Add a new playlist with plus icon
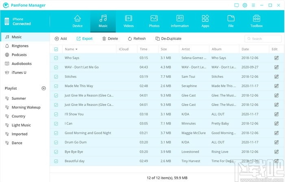Viewport: 285px width, 182px height. pos(44,88)
